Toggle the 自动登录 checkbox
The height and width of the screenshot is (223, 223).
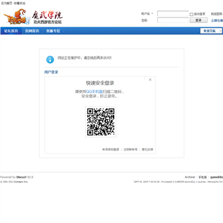191,14
